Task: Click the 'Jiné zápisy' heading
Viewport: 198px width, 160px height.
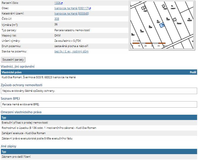Action: click(x=9, y=146)
